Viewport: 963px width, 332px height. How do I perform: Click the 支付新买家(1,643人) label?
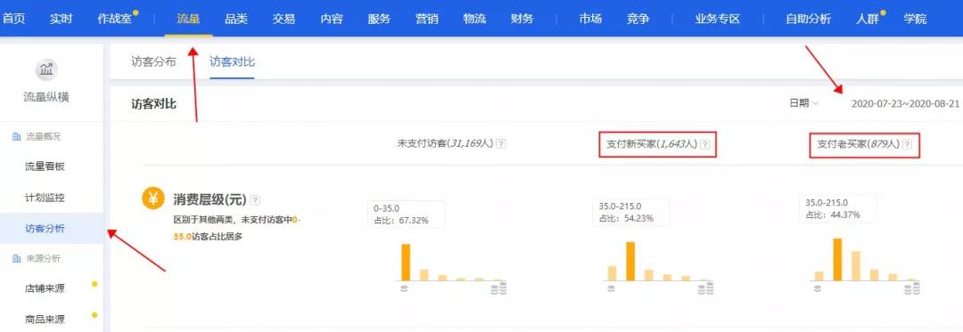point(652,144)
